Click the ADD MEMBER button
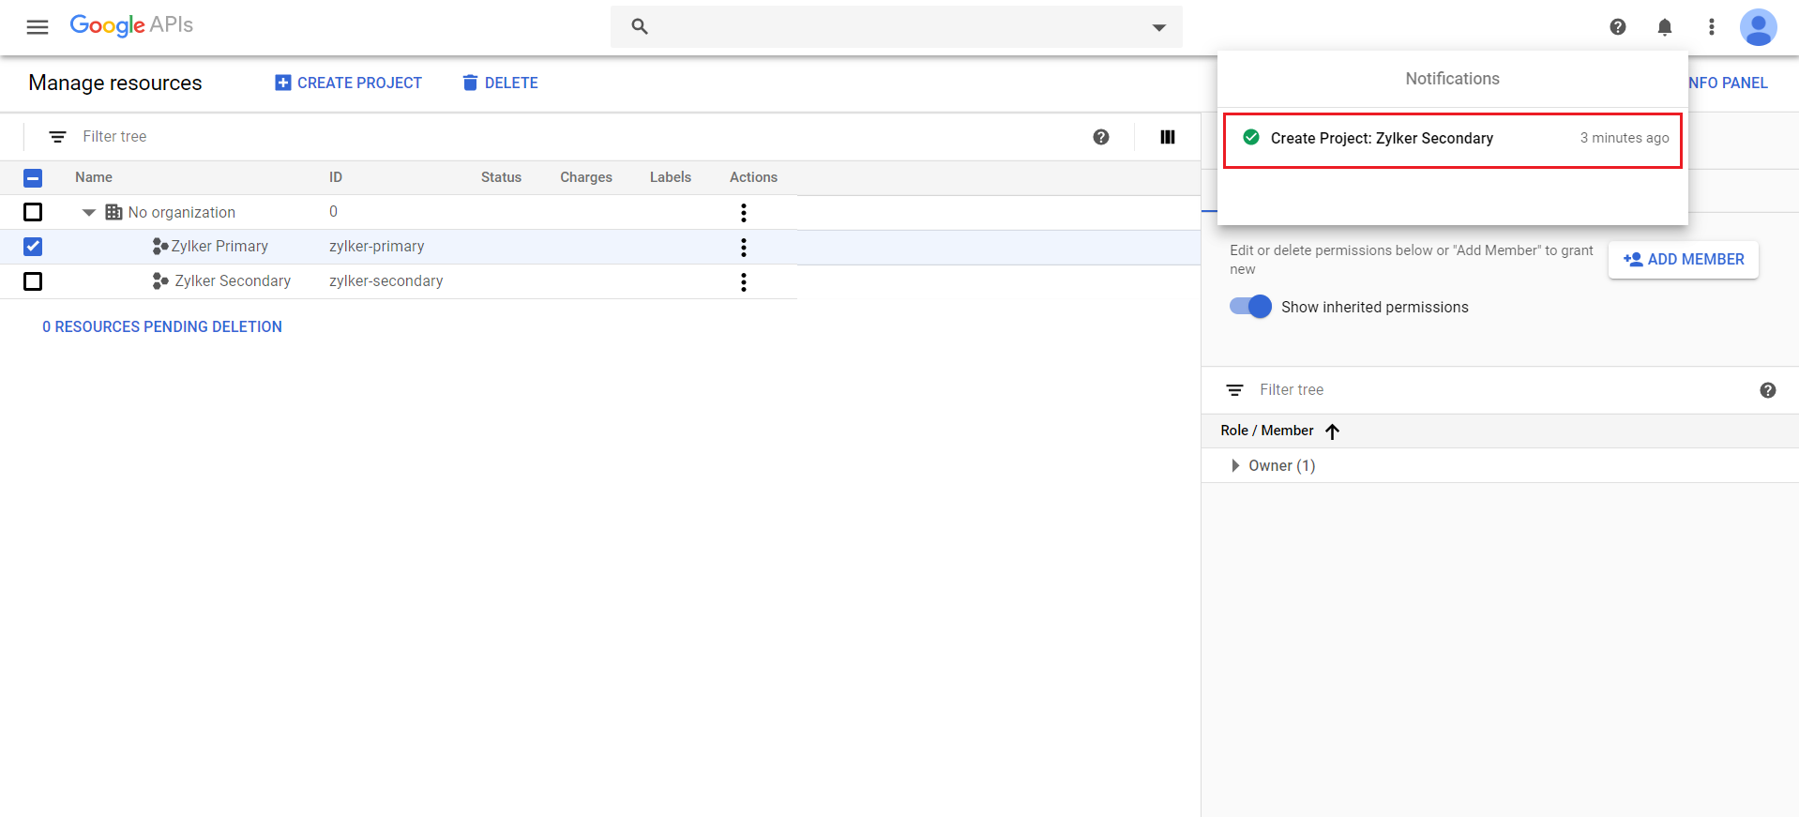This screenshot has width=1799, height=817. [x=1683, y=260]
